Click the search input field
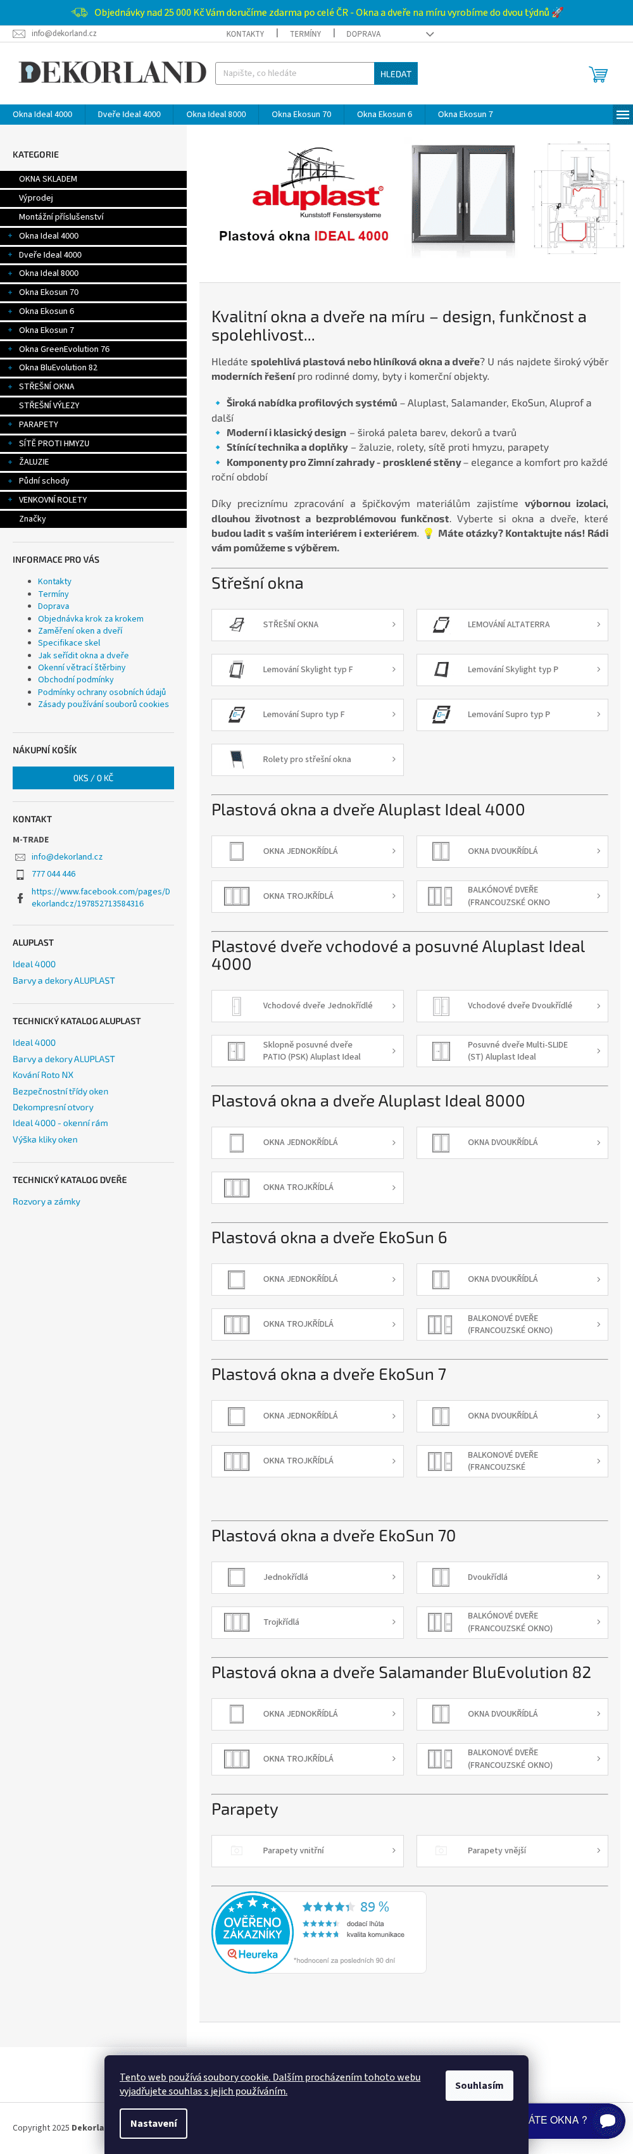Viewport: 633px width, 2154px height. coord(294,73)
